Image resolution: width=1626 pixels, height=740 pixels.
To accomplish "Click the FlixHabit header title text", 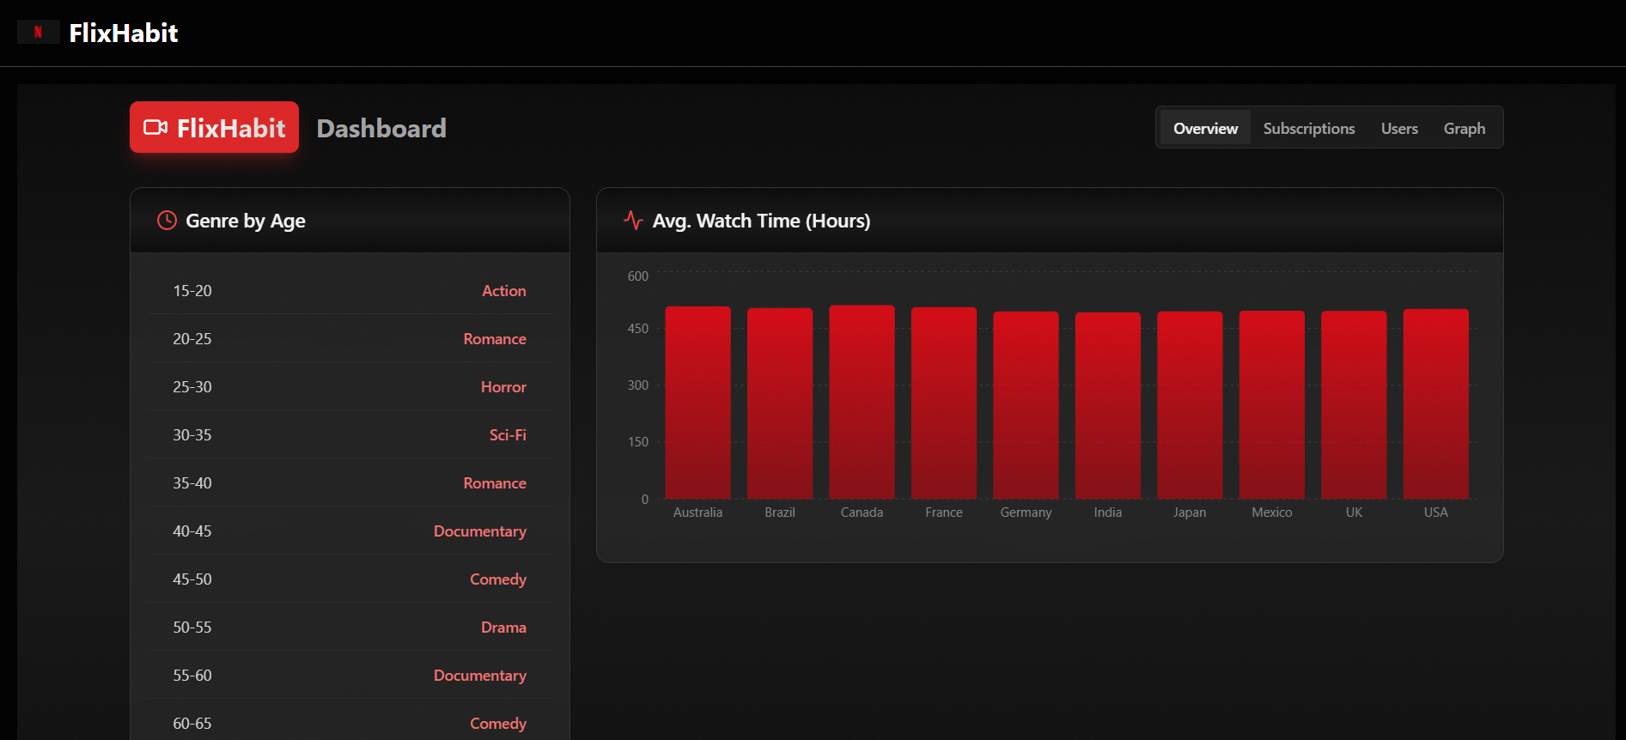I will coord(124,33).
